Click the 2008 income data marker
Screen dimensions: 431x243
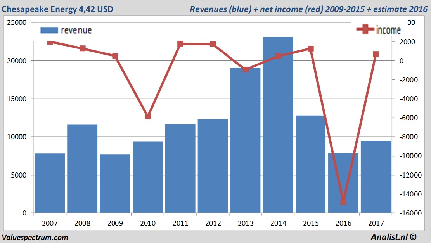point(83,48)
